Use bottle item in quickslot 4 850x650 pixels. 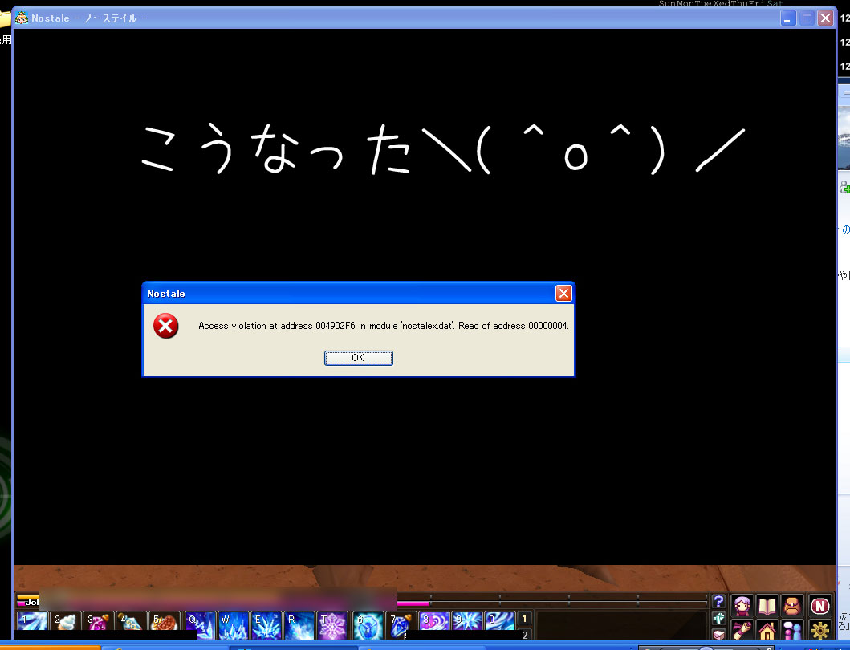[131, 621]
